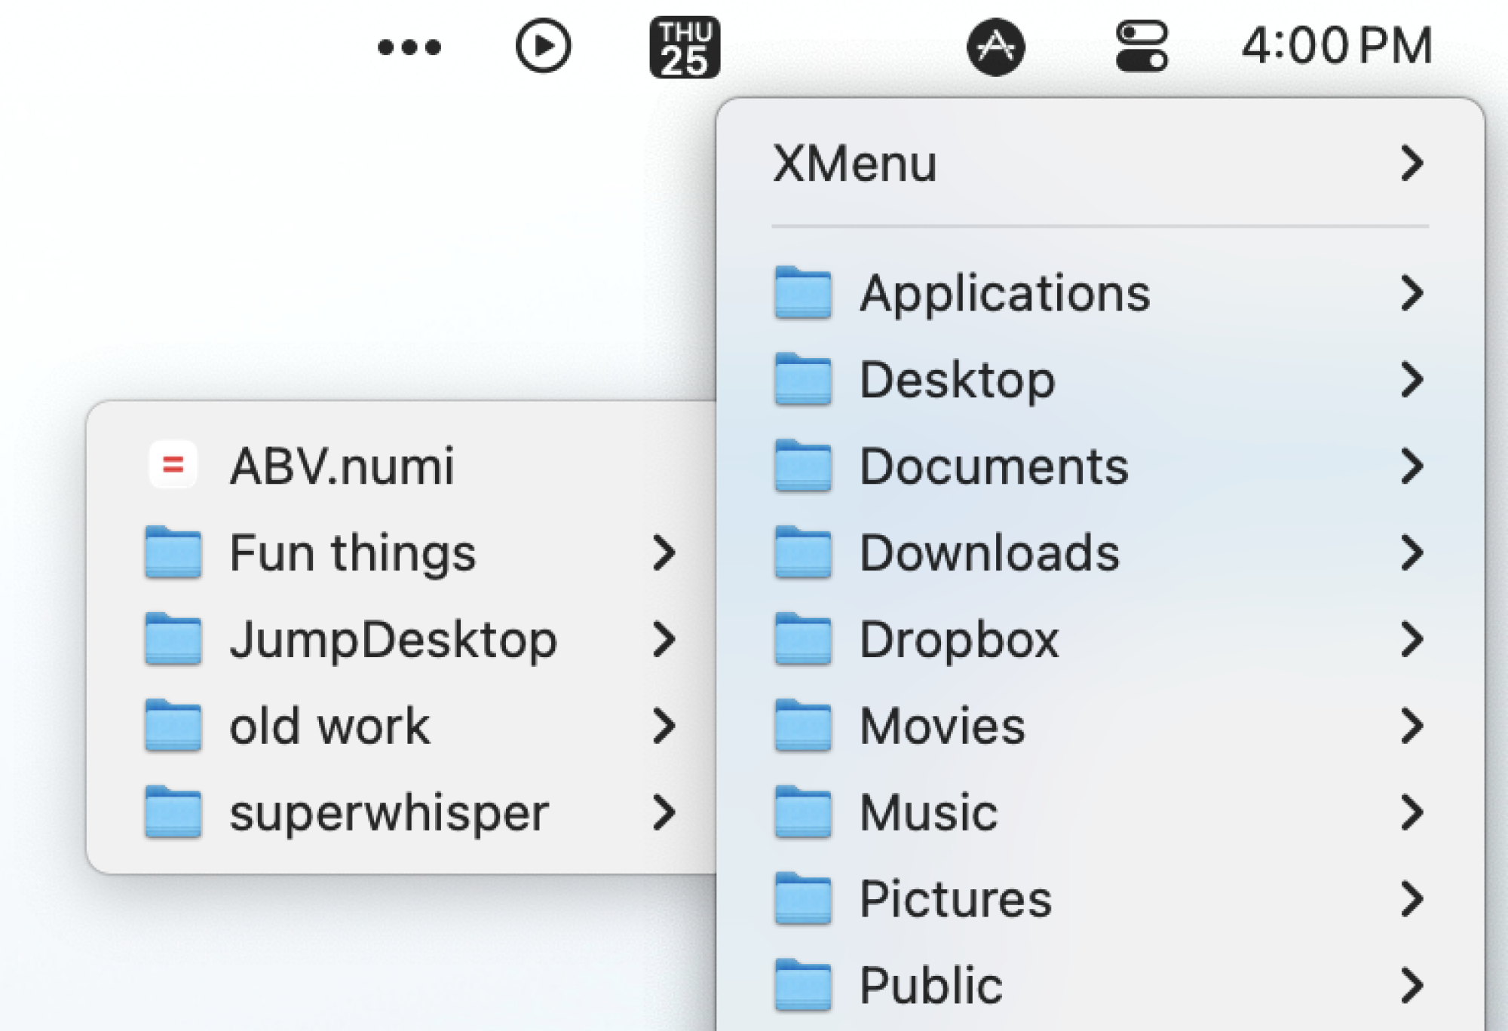
Task: Open Control Center toggles icon
Action: (x=1142, y=47)
